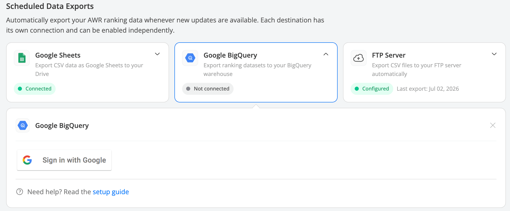Viewport: 510px width, 211px height.
Task: Click the FTP Server card title
Action: coord(389,55)
